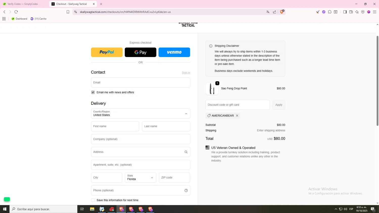The width and height of the screenshot is (379, 213).
Task: Click the Skallywag Tactical logo
Action: tap(188, 24)
